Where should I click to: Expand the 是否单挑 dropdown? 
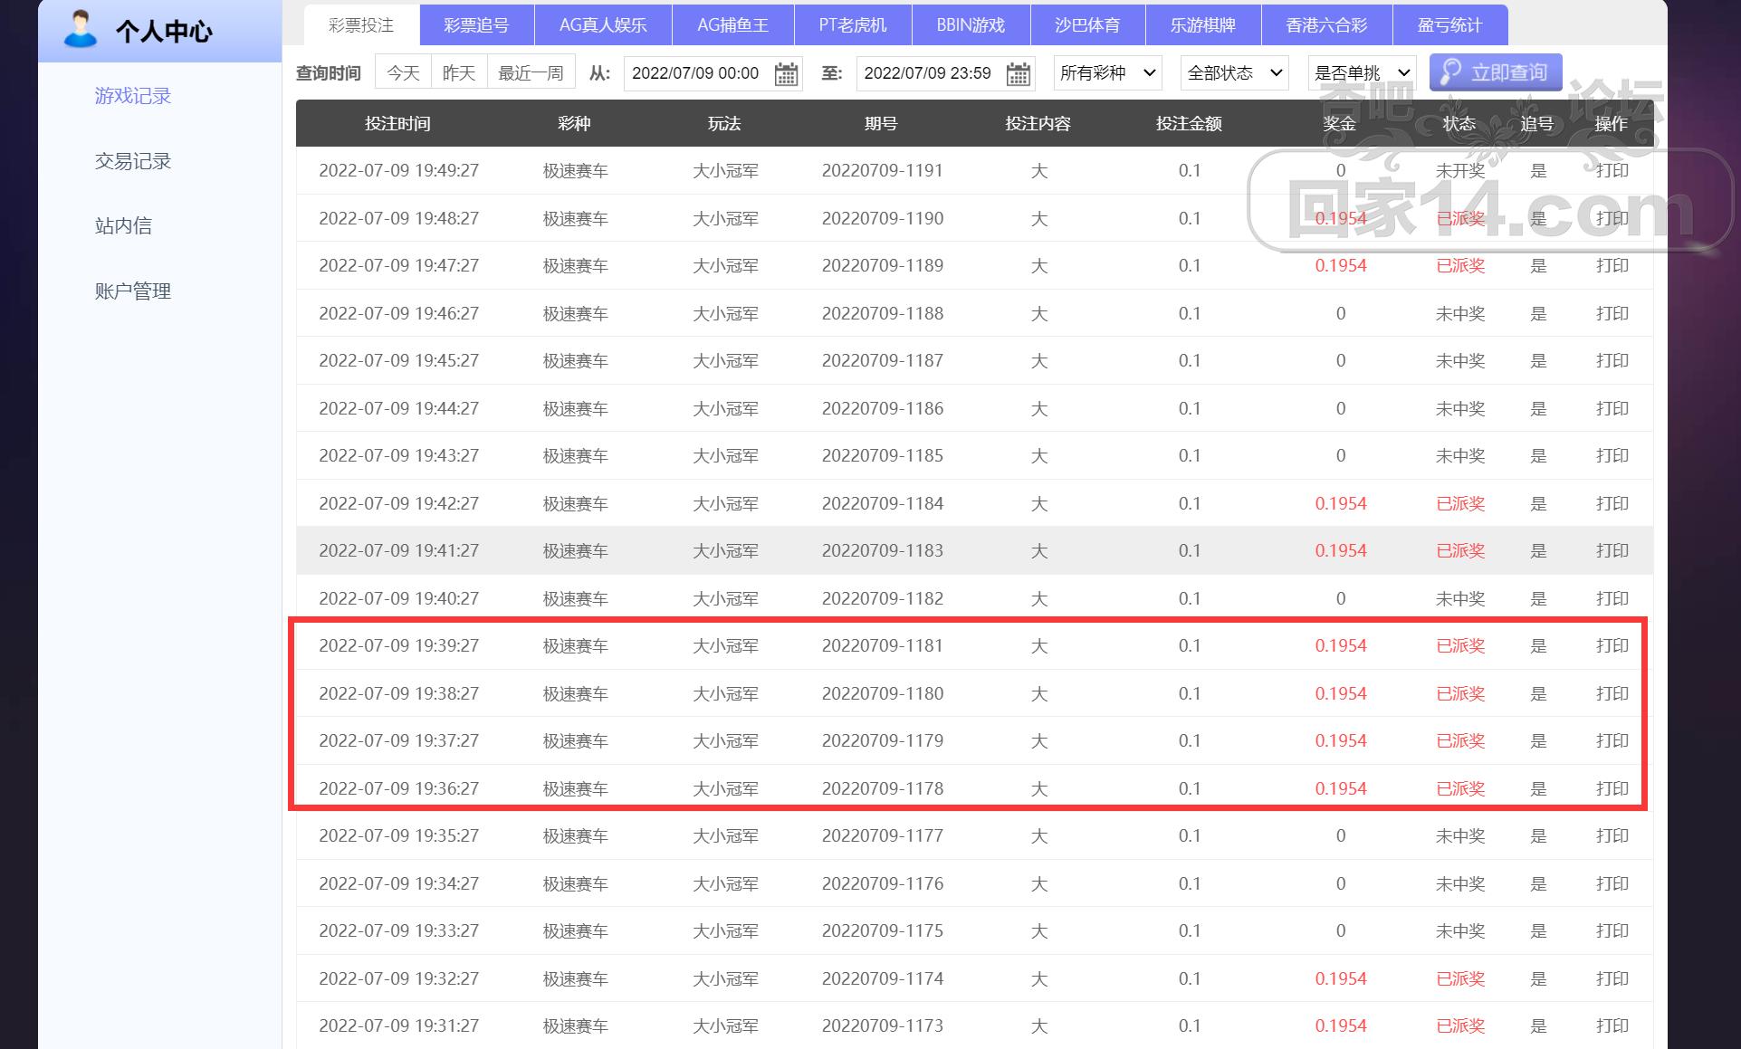point(1362,73)
